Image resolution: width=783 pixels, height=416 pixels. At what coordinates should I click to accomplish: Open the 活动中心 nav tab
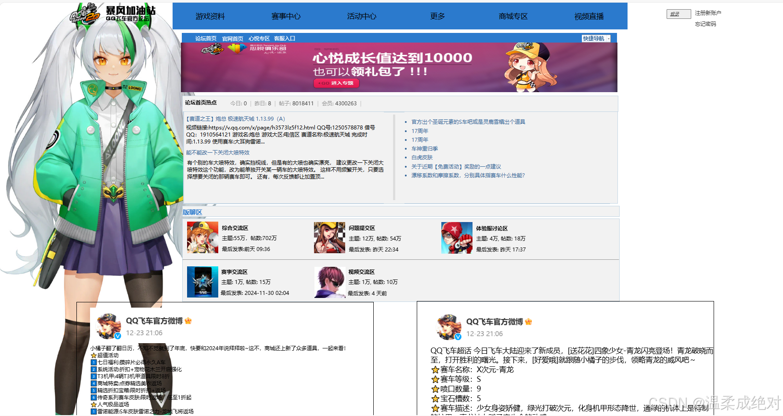coord(361,16)
